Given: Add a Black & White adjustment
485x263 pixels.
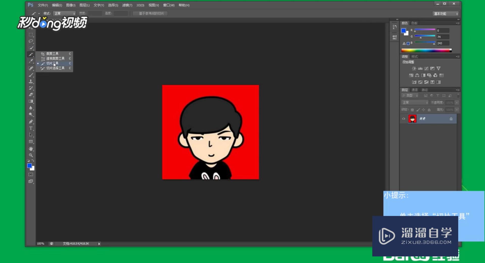Looking at the screenshot, I should click(x=423, y=75).
